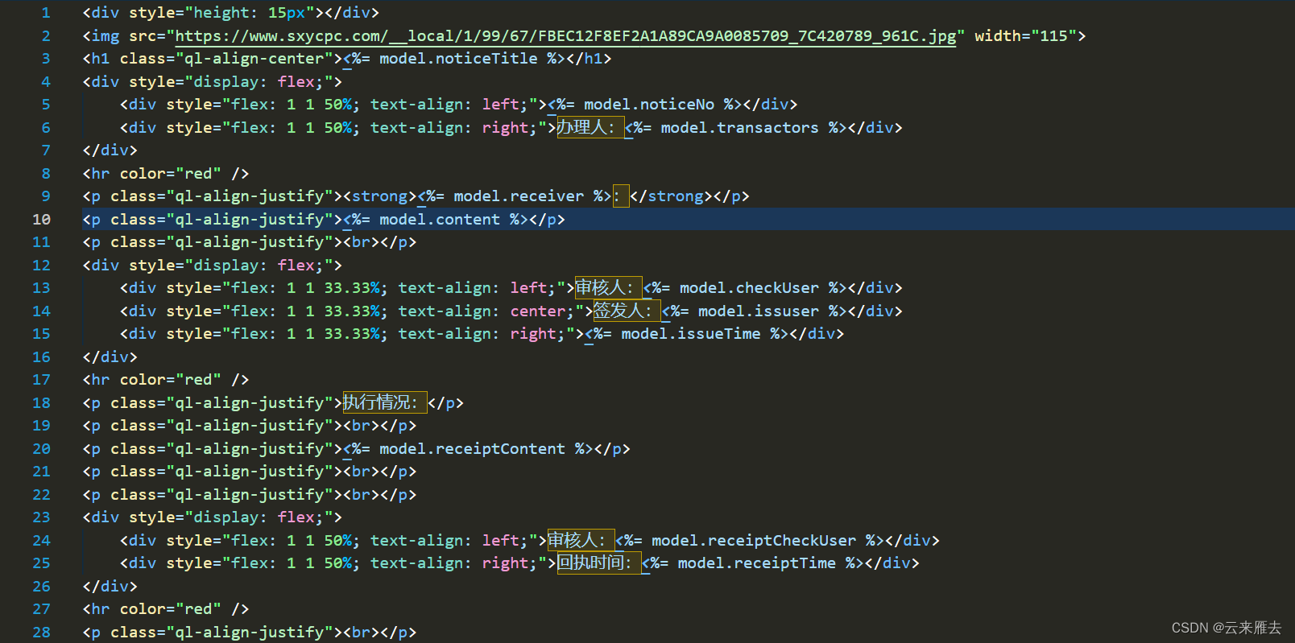Viewport: 1295px width, 643px height.
Task: Click the opening "strong" tag on line 9
Action: pyautogui.click(x=379, y=196)
